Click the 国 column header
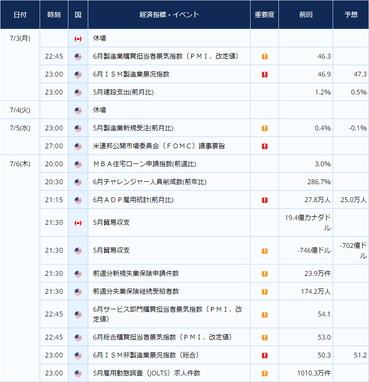The height and width of the screenshot is (382, 369). [78, 15]
